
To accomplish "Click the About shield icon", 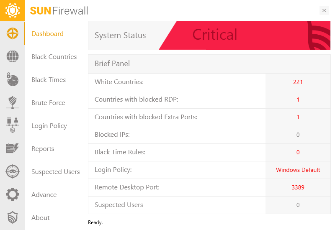I will [13, 217].
